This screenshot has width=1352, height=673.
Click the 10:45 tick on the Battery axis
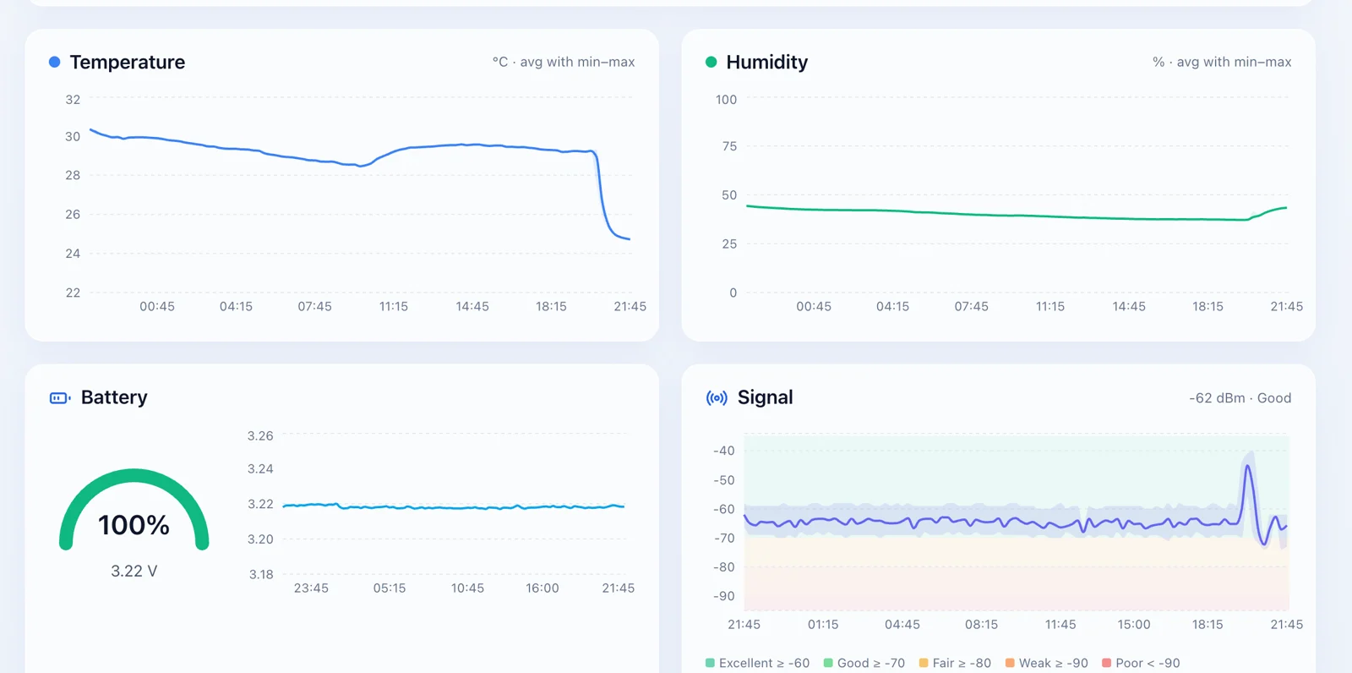tap(467, 588)
